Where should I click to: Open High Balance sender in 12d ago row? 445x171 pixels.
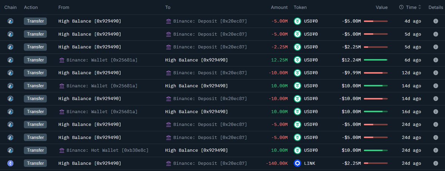pos(90,73)
